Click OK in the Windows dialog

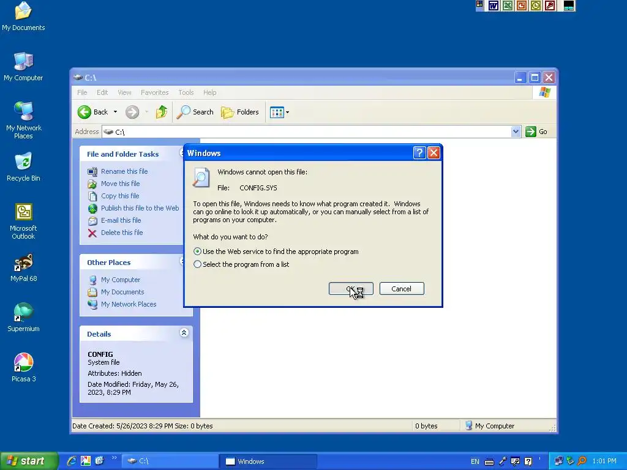coord(351,289)
